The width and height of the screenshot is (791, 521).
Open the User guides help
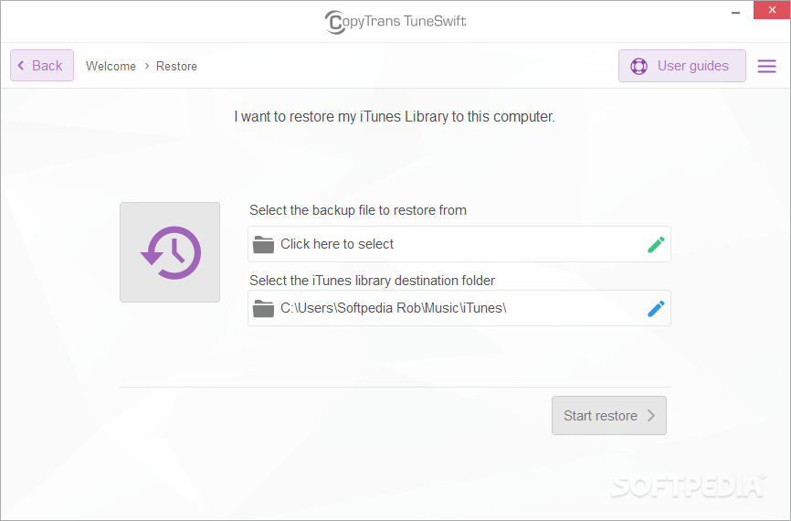[682, 66]
